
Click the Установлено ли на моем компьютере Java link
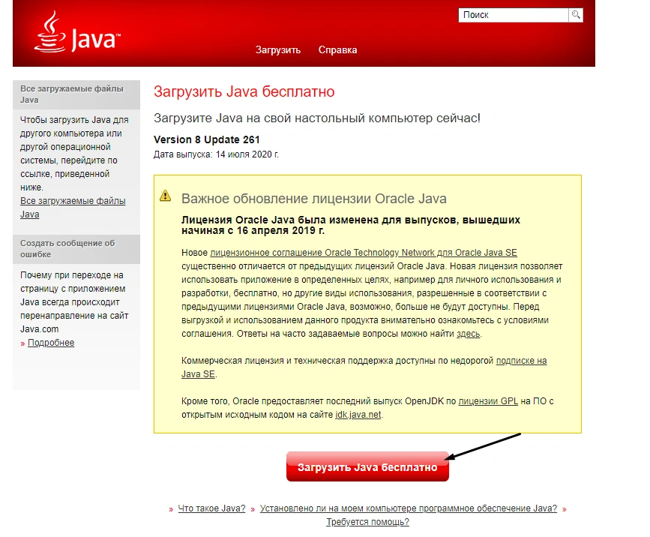(x=409, y=508)
